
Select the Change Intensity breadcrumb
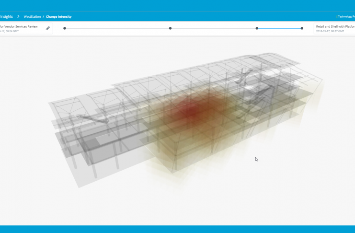pos(58,16)
